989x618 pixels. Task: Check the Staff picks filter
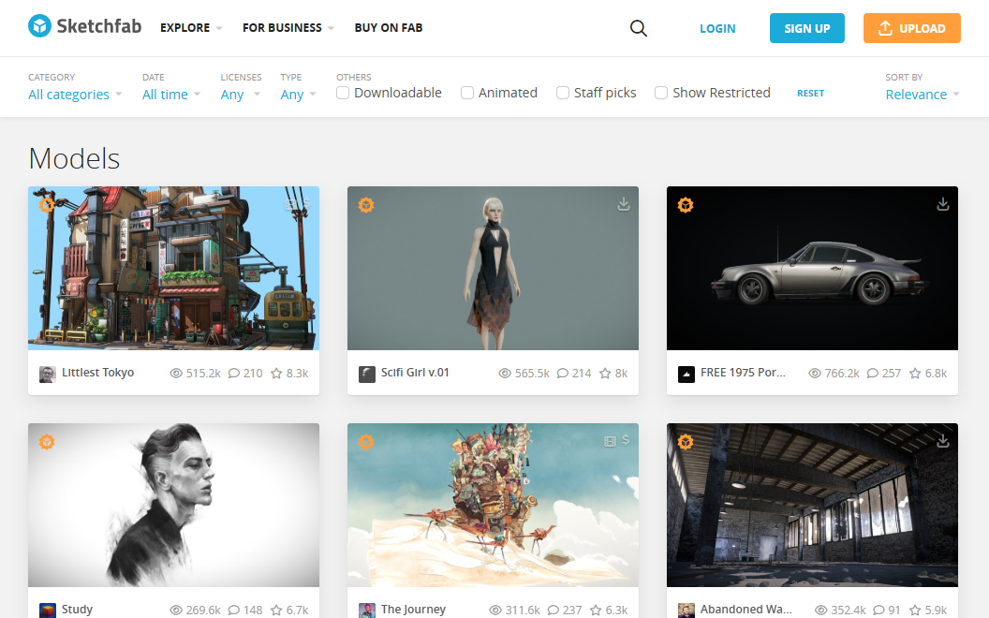point(563,93)
